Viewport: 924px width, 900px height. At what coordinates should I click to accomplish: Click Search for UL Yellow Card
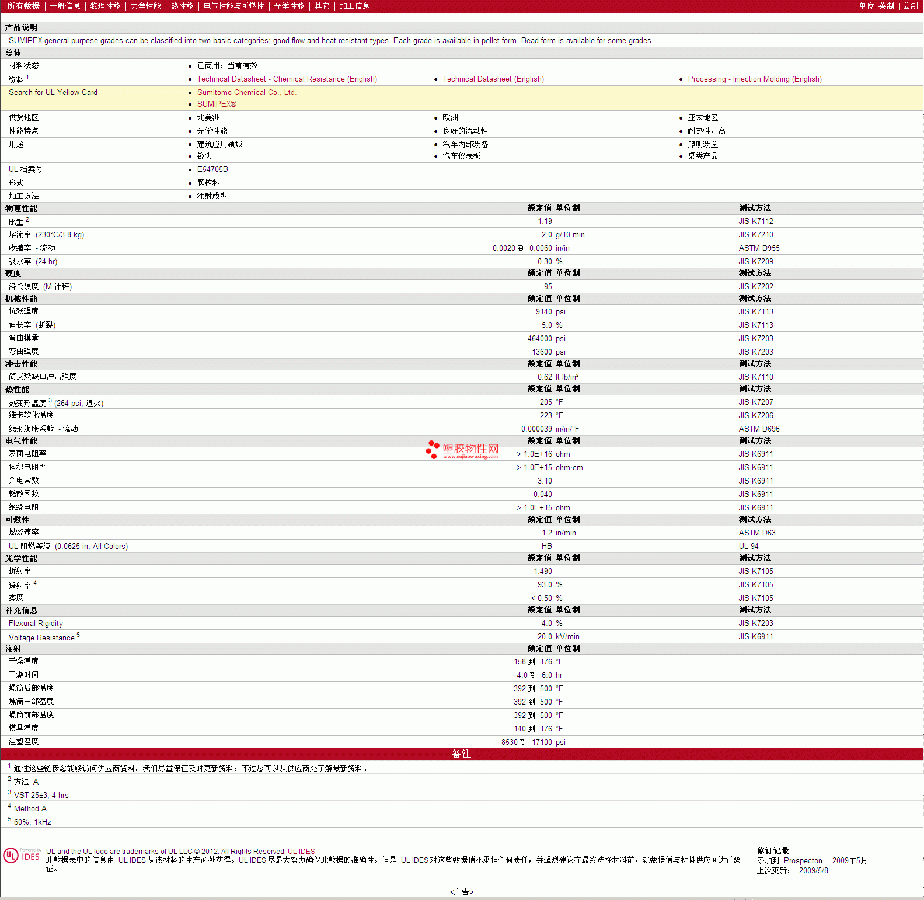click(53, 93)
